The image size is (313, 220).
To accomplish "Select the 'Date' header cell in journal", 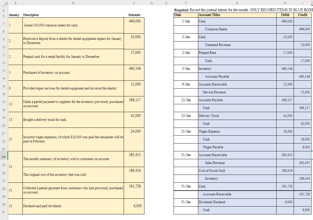I will 186,15.
